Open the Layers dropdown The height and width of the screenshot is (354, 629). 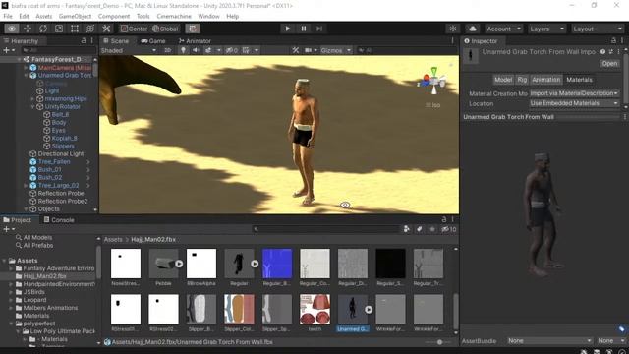tap(546, 29)
